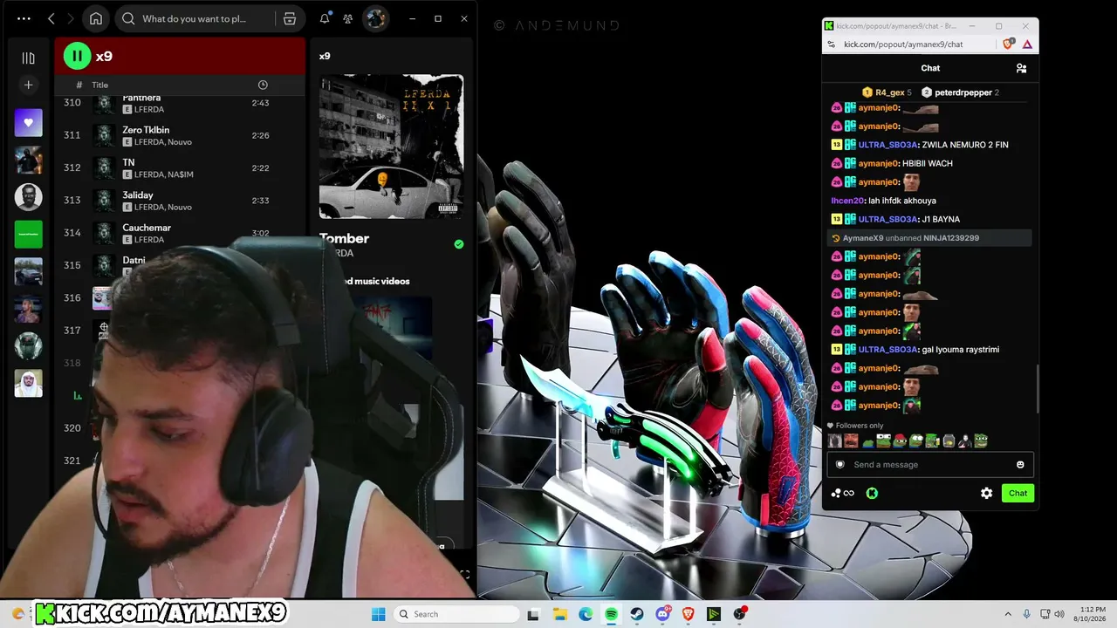Open the car-cover playlist in sidebar
The image size is (1117, 628).
click(28, 271)
